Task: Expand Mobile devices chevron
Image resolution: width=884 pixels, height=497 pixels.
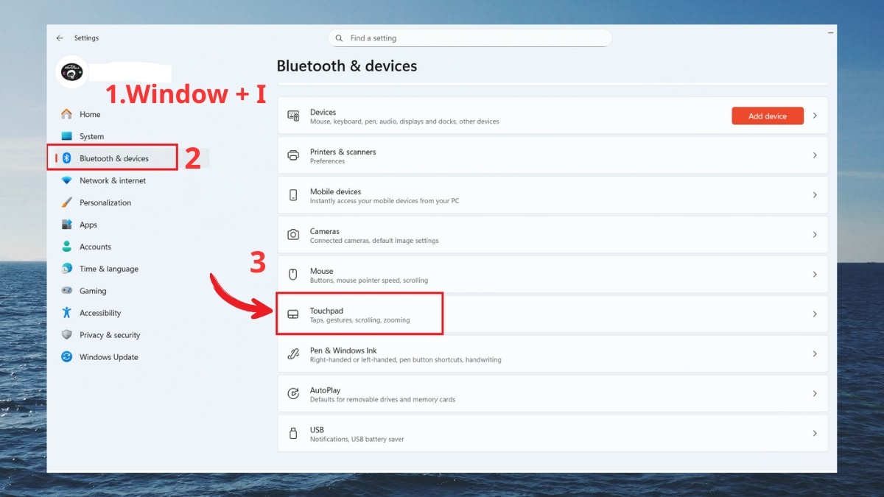Action: click(815, 195)
